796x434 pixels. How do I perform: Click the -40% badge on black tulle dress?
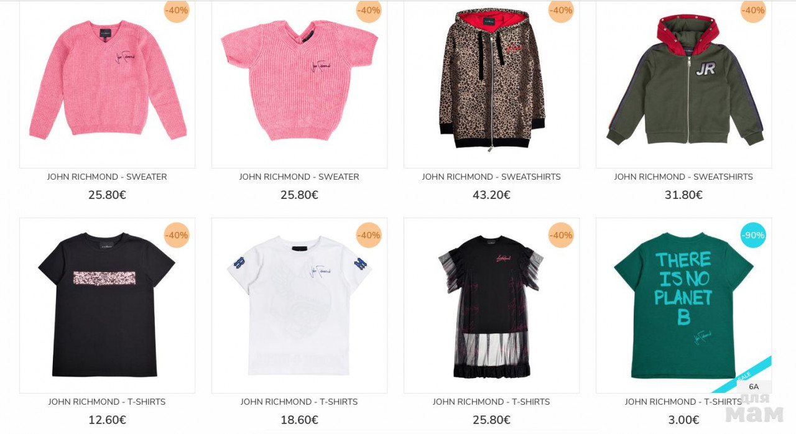561,235
